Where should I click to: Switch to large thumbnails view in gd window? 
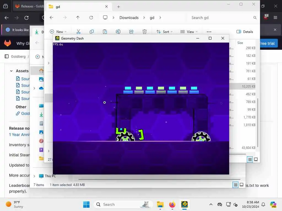[256, 159]
